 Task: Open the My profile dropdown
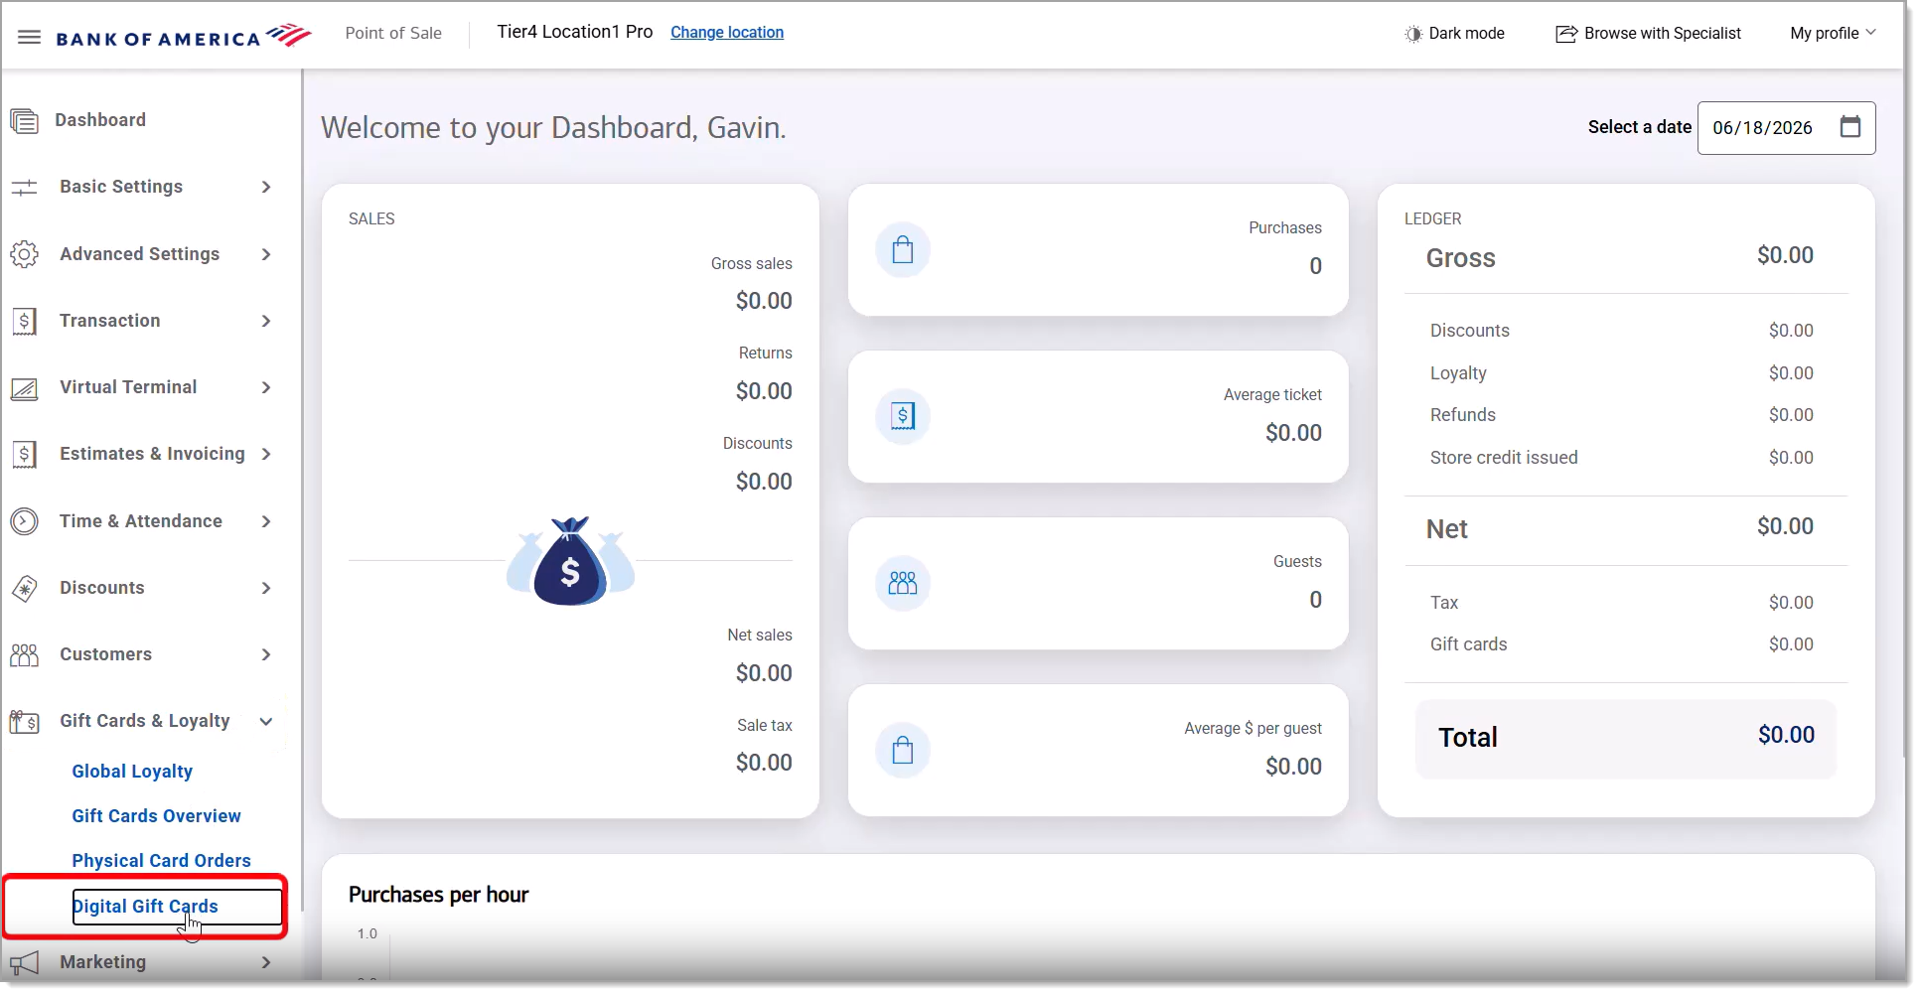click(1834, 34)
